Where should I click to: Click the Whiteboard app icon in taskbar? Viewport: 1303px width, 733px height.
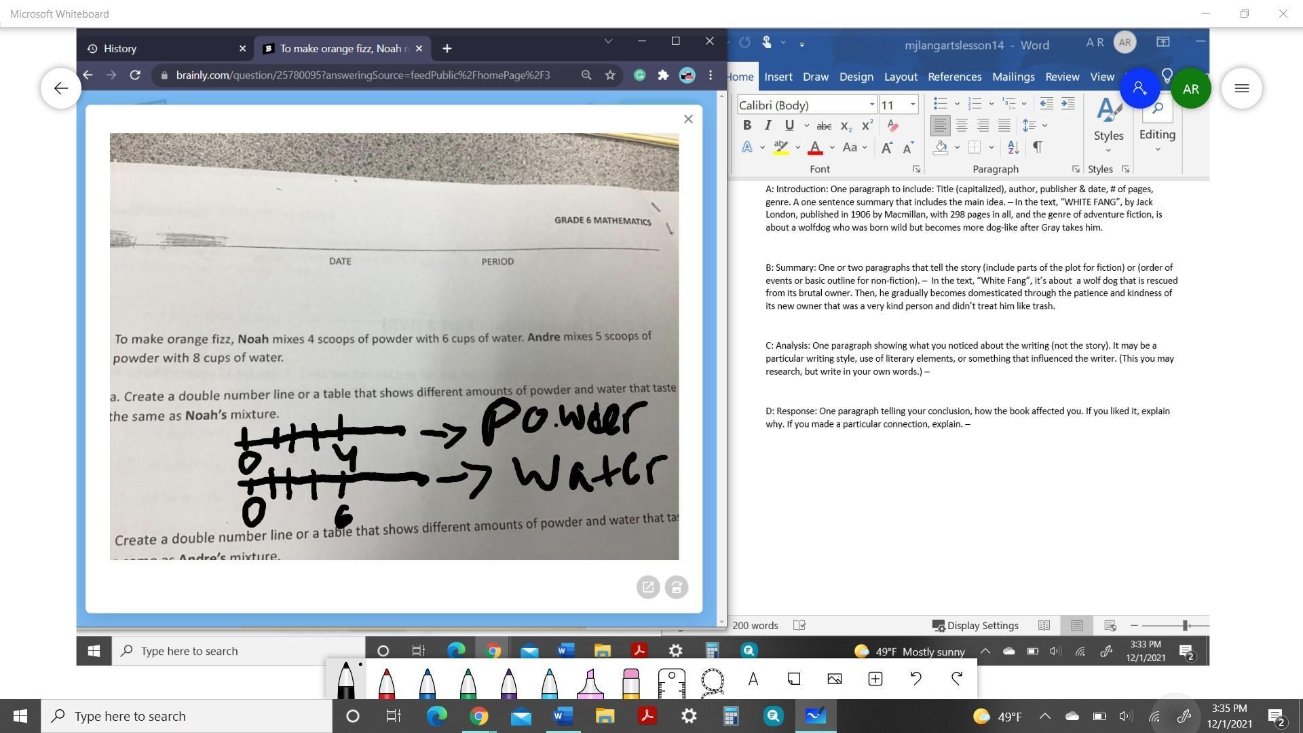pos(814,716)
